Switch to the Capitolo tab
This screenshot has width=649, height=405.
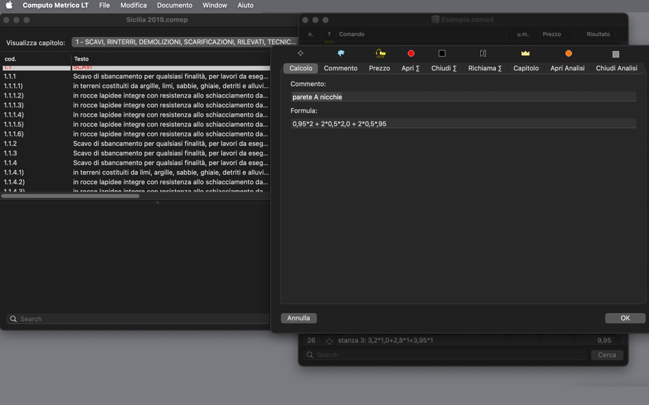coord(526,68)
